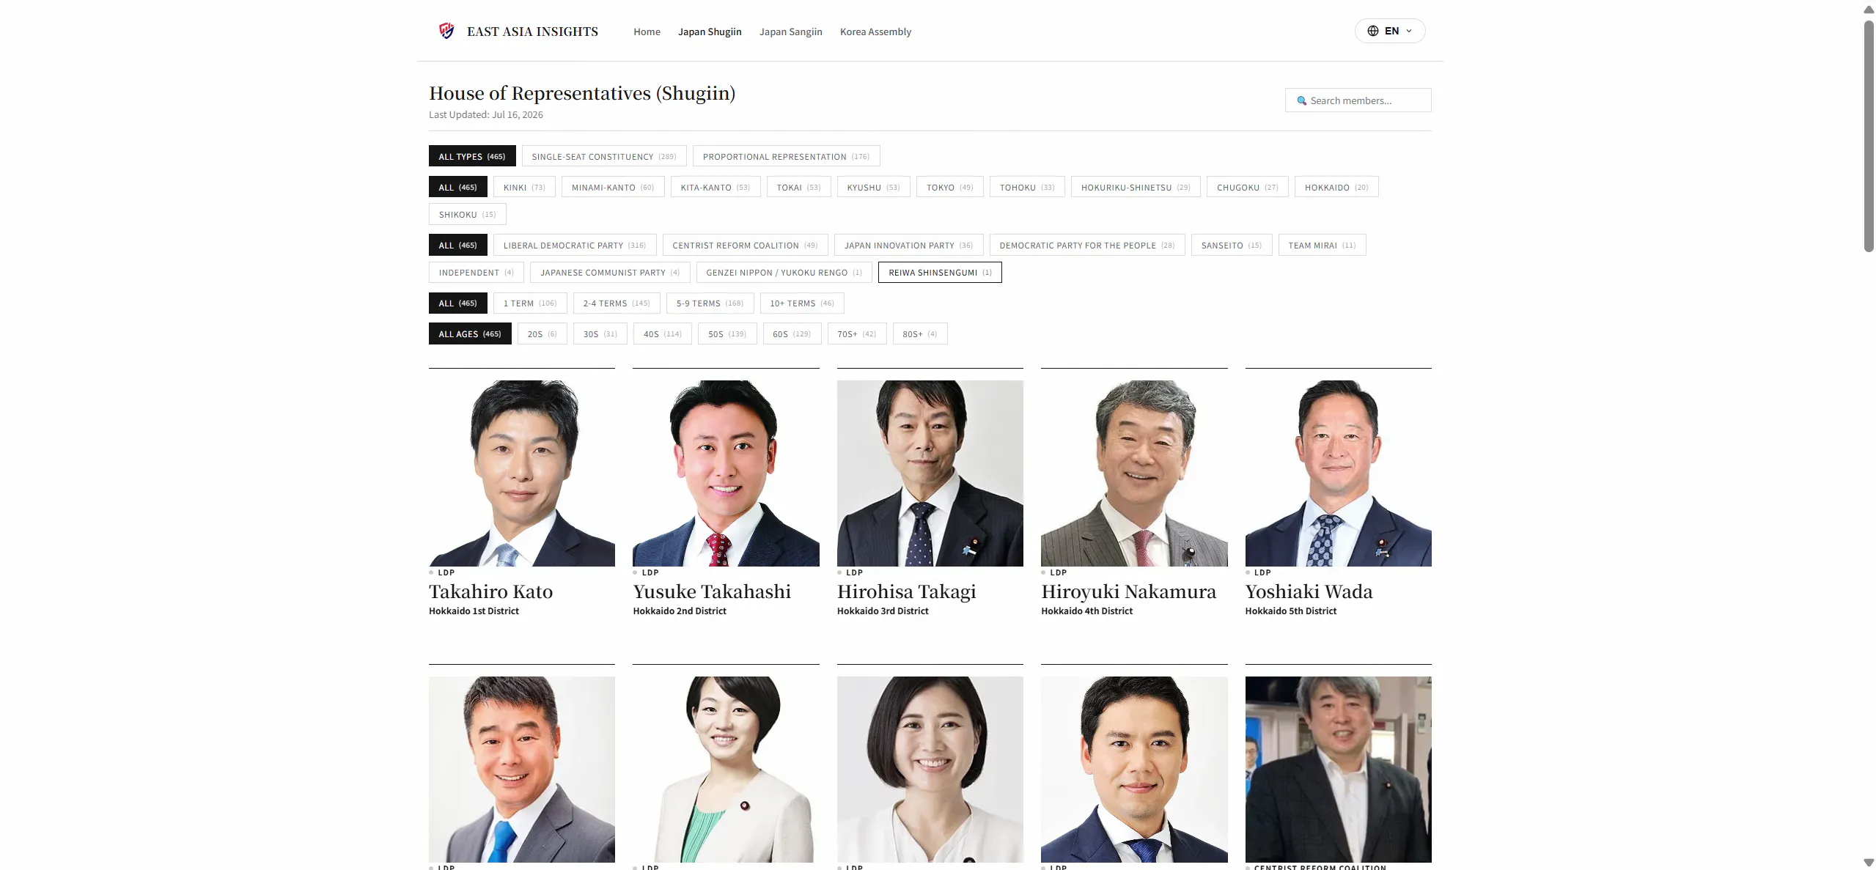Filter ages by 30s
This screenshot has height=870, width=1876.
600,333
